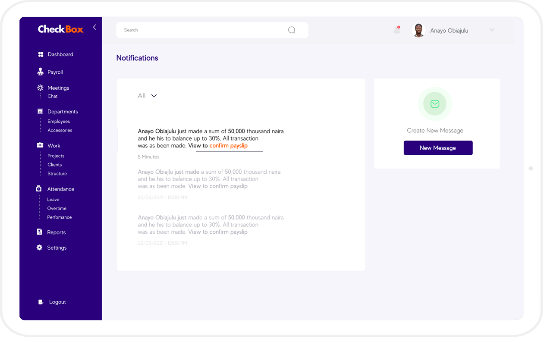The height and width of the screenshot is (338, 544).
Task: Follow the orange confirm payslip link
Action: [x=228, y=146]
